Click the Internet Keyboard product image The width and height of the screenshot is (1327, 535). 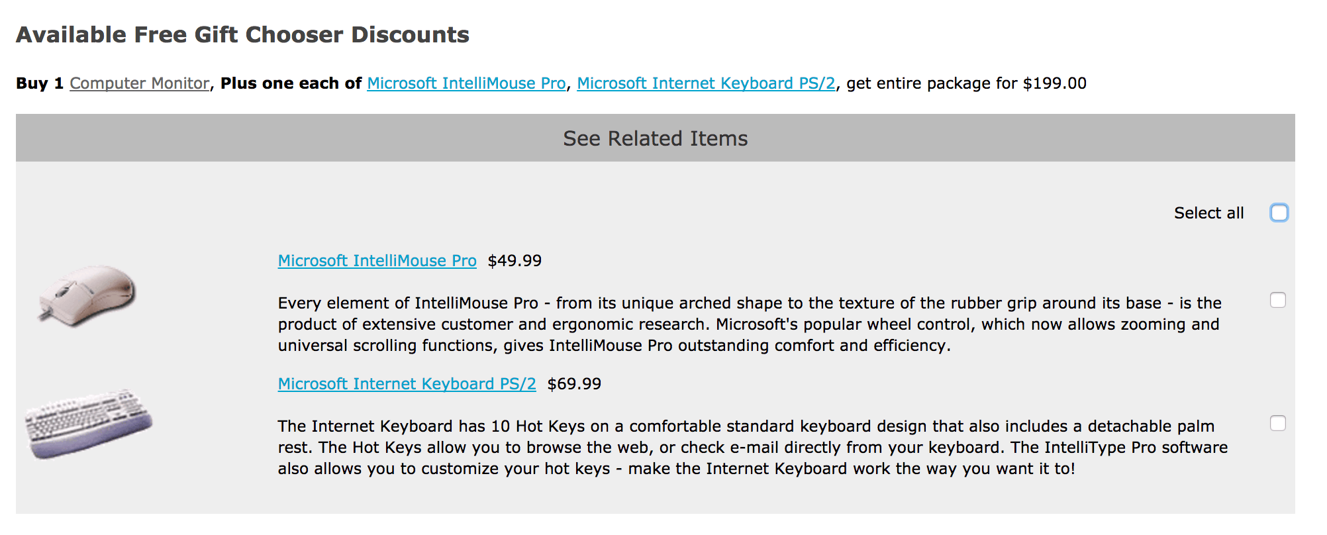[x=89, y=424]
